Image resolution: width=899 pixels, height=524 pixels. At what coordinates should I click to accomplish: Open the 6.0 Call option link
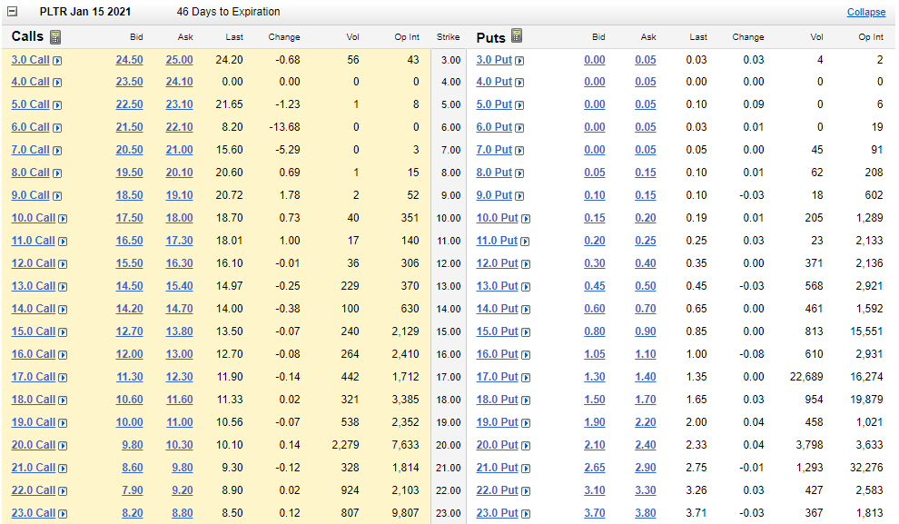click(x=30, y=127)
